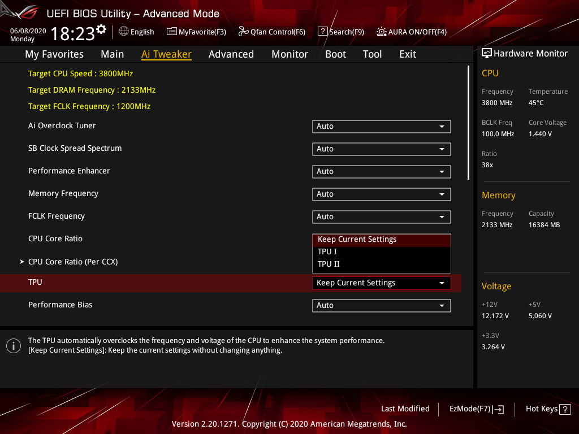This screenshot has width=579, height=434.
Task: Click the Qfan Control fan icon
Action: tap(243, 32)
